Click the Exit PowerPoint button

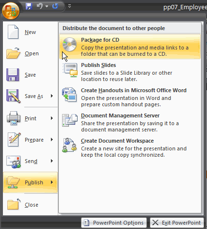tap(177, 223)
